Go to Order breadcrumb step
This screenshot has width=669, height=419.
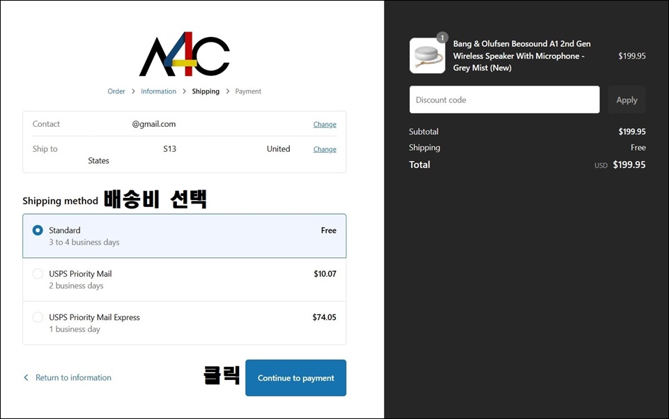pos(116,91)
